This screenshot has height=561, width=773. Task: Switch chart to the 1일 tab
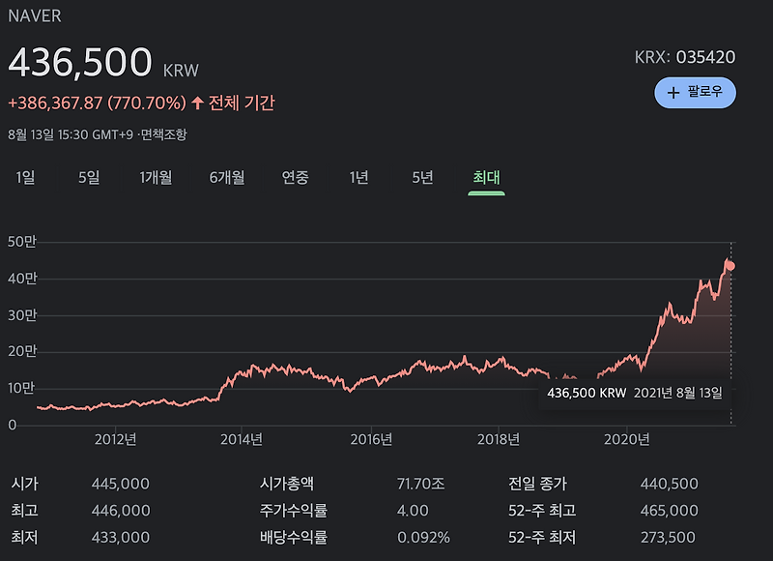click(26, 177)
